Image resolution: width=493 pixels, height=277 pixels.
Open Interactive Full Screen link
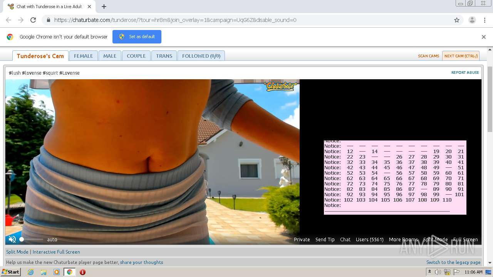[56, 252]
